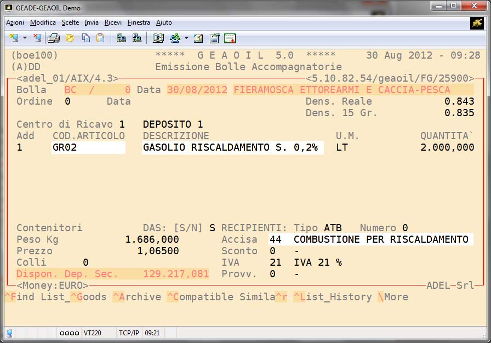Click the List_History command label

pos(332,297)
